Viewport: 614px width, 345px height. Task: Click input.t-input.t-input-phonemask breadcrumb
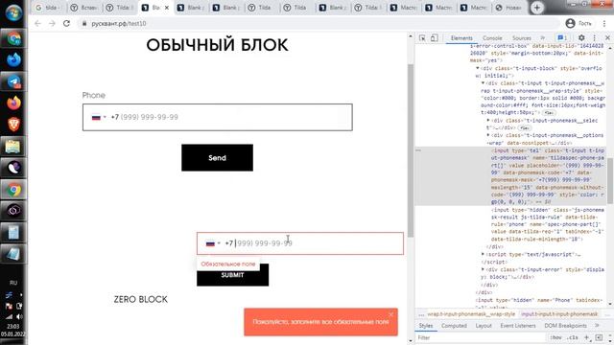(x=559, y=314)
